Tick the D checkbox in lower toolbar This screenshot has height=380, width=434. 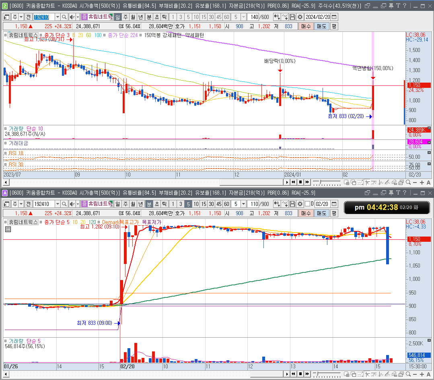pos(307,204)
